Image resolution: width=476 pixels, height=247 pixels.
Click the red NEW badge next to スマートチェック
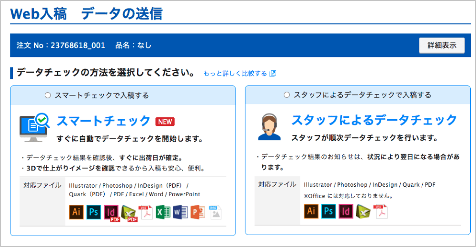[x=165, y=122]
